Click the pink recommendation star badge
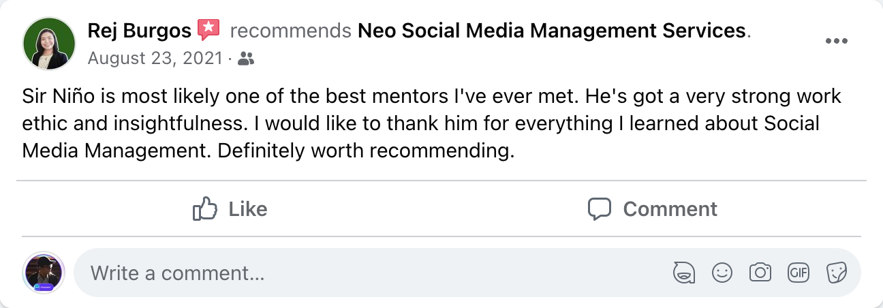883x308 pixels. click(208, 29)
